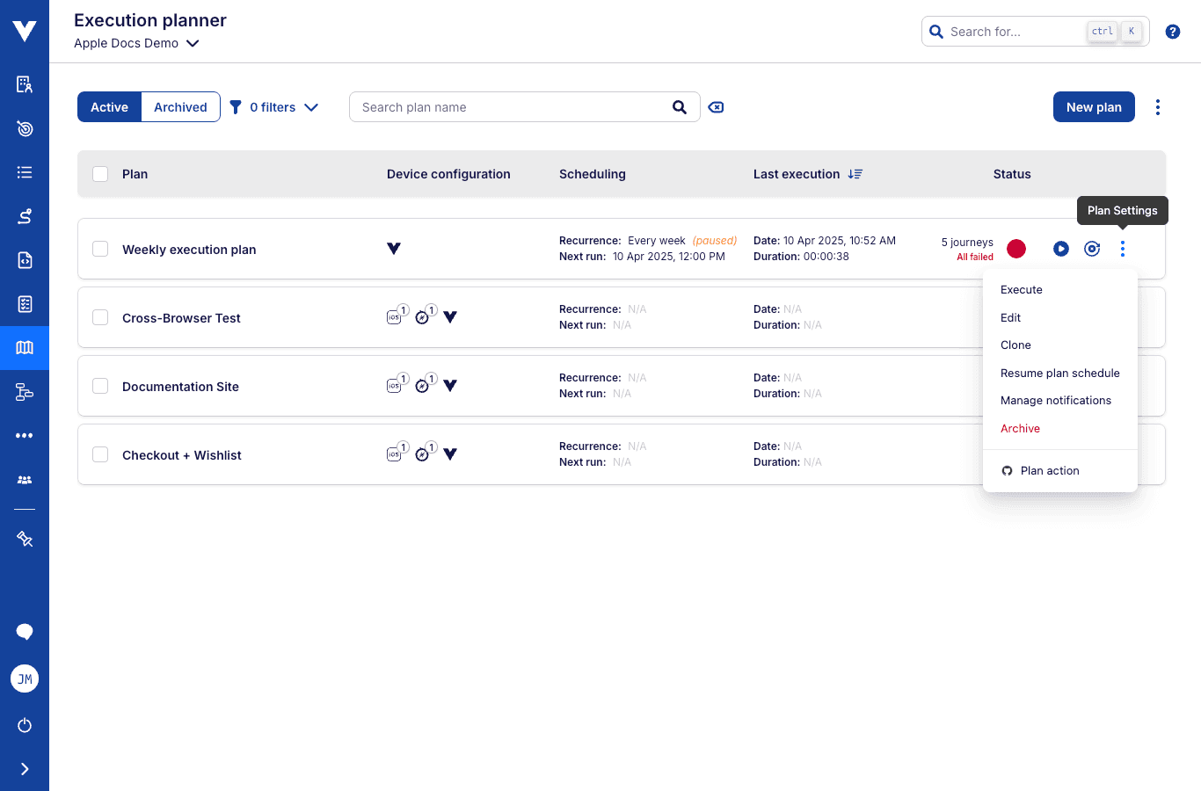
Task: Expand the Apple Docs Demo project selector
Action: [137, 43]
